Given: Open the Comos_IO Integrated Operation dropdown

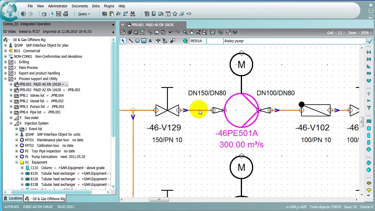Looking at the screenshot, I should [x=113, y=25].
